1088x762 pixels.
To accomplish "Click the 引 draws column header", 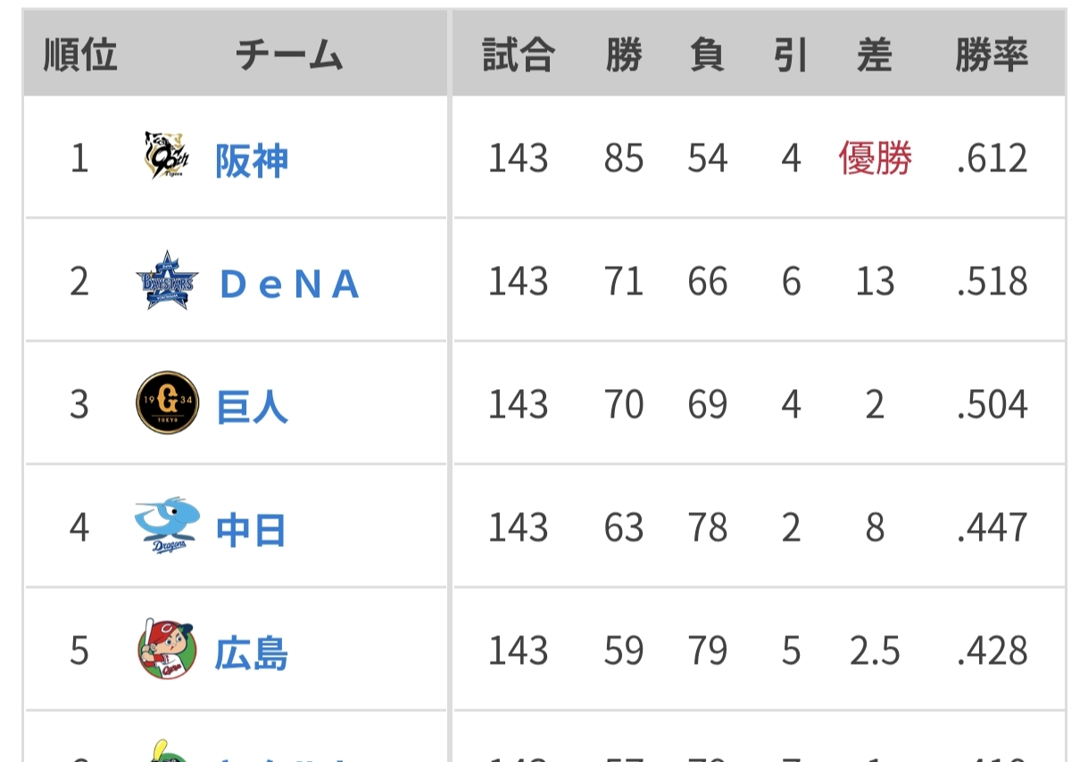I will point(791,55).
